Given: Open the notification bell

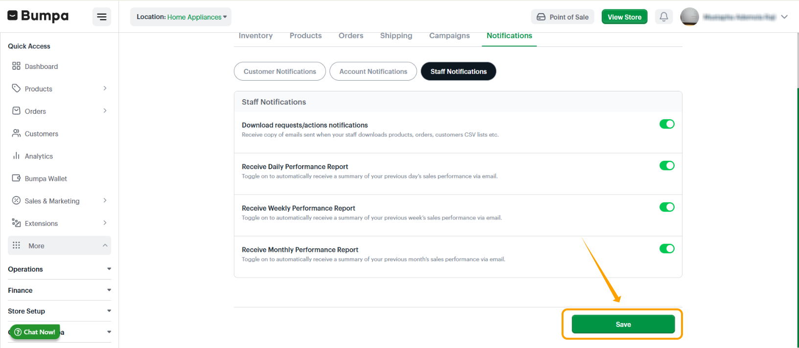Looking at the screenshot, I should click(x=664, y=17).
